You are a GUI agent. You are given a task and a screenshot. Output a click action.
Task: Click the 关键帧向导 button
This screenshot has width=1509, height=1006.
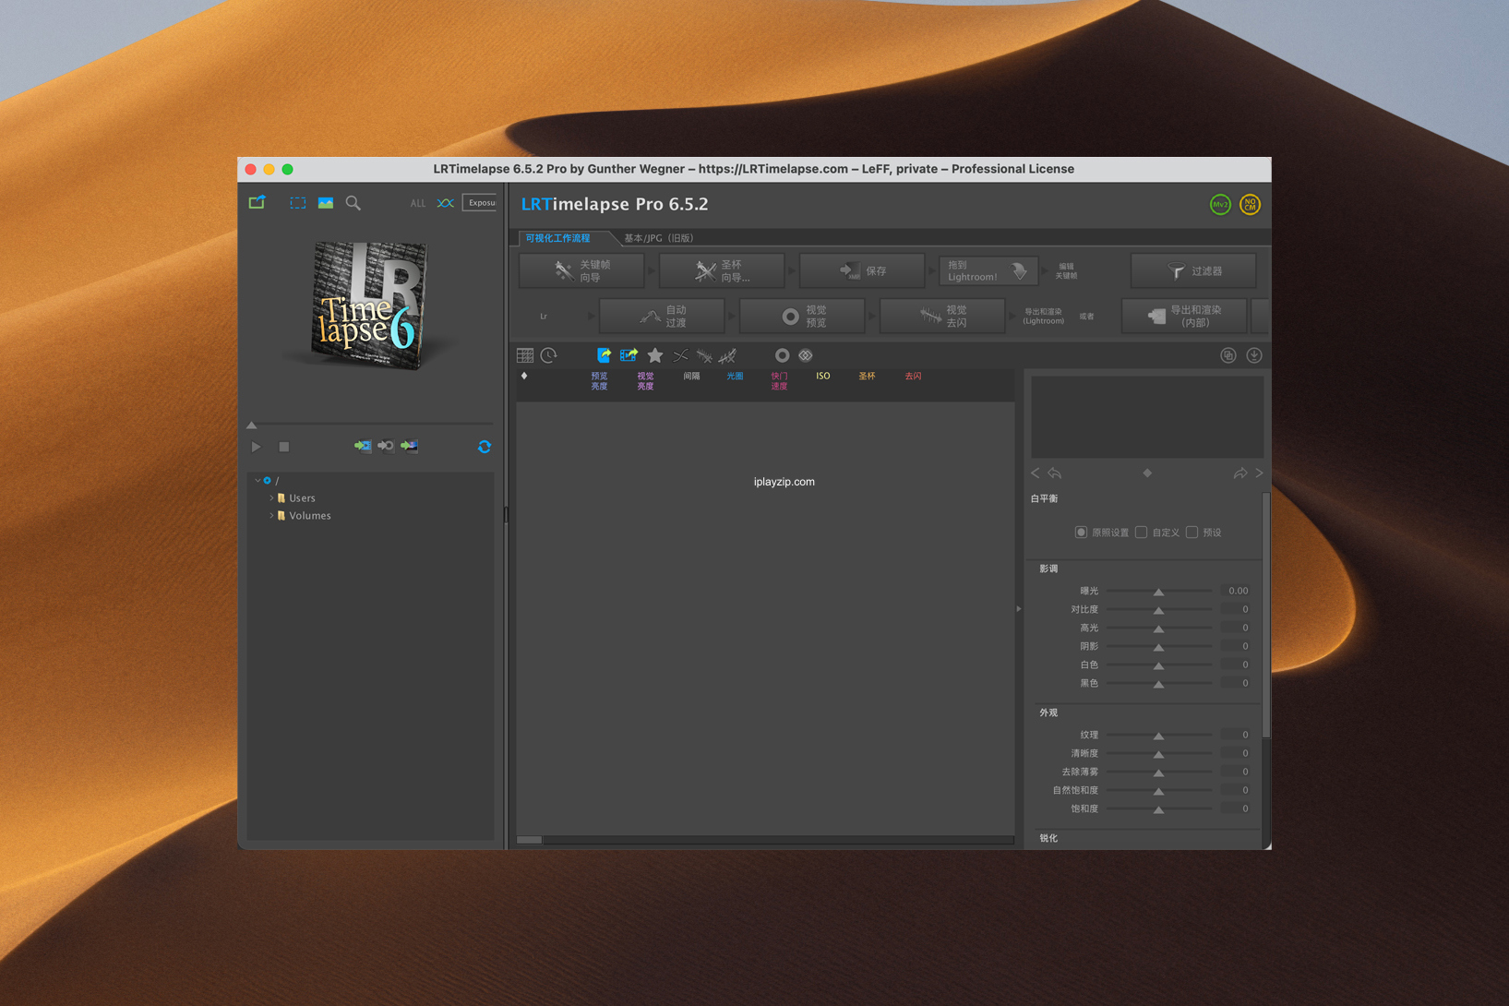(x=581, y=270)
